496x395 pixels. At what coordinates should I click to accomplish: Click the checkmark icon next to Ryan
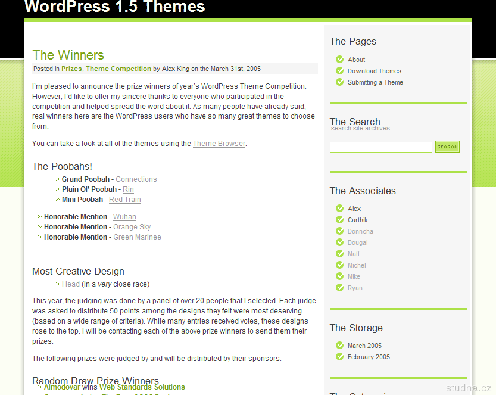340,288
